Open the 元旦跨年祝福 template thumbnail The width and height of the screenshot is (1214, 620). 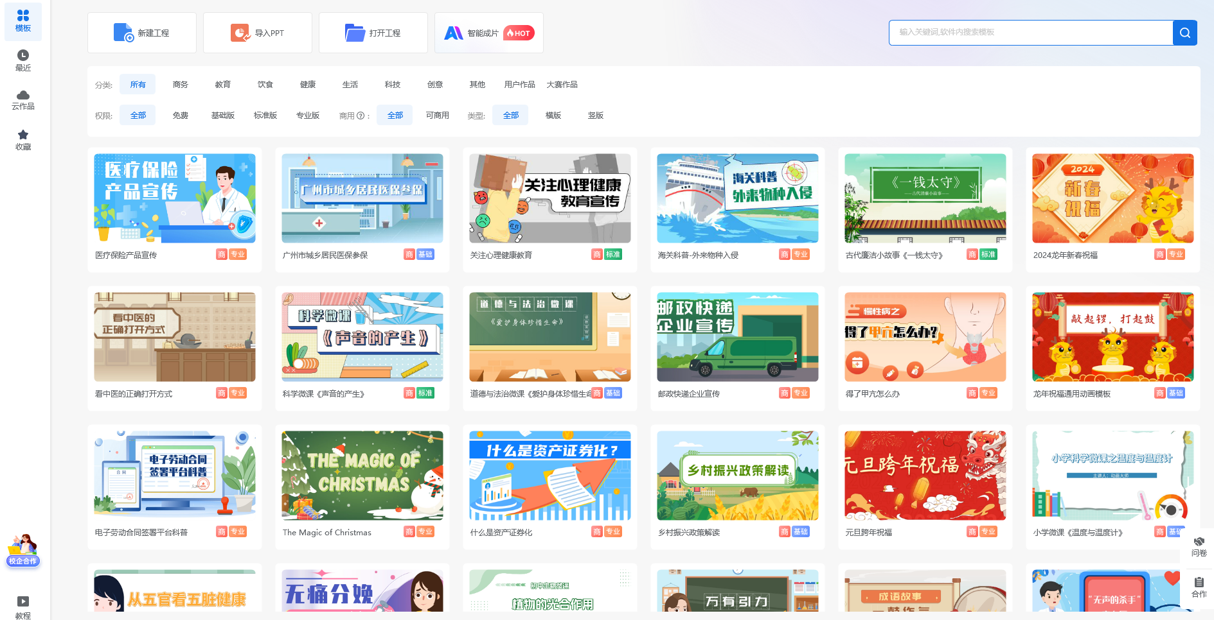click(x=925, y=476)
